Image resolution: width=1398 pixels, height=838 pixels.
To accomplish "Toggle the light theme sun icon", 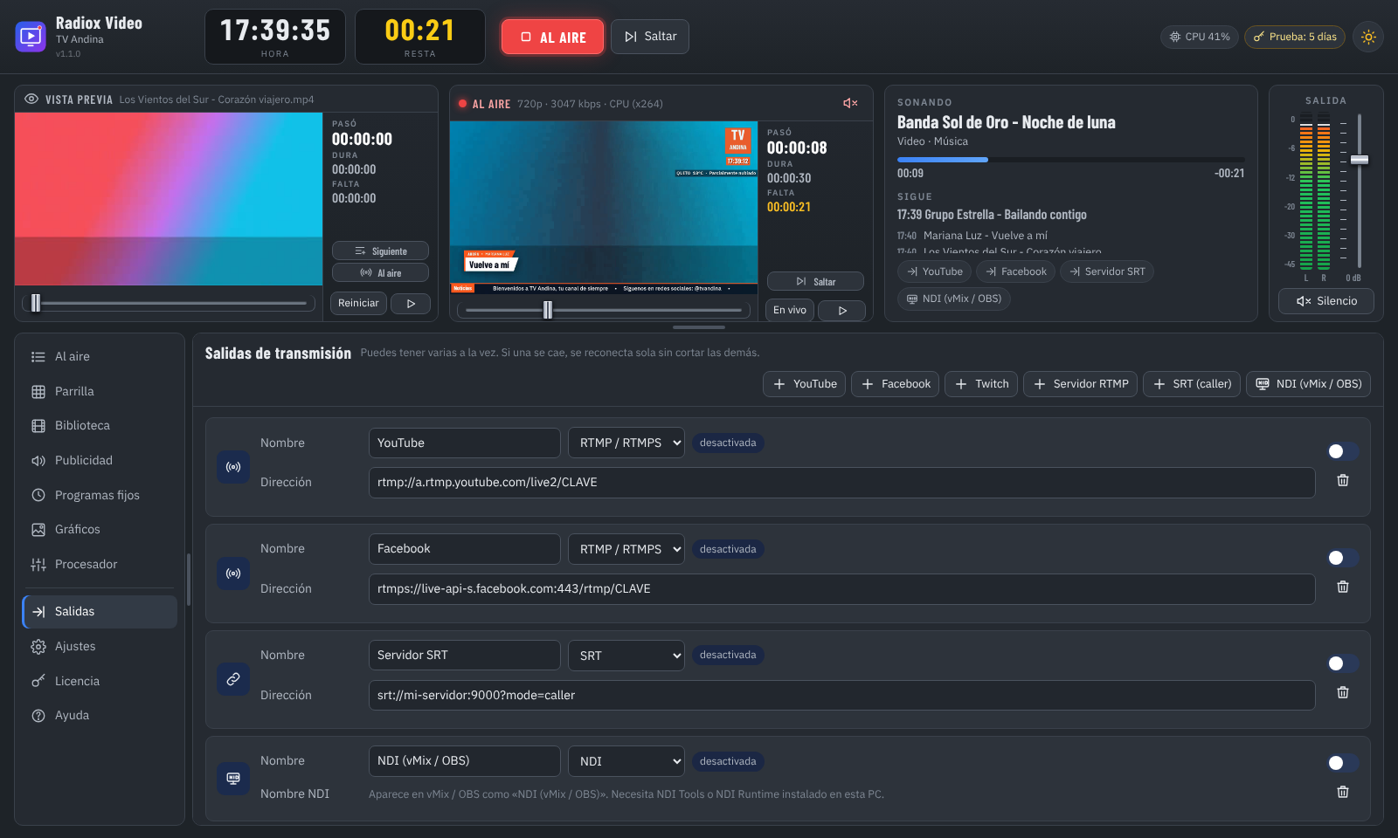I will point(1368,37).
